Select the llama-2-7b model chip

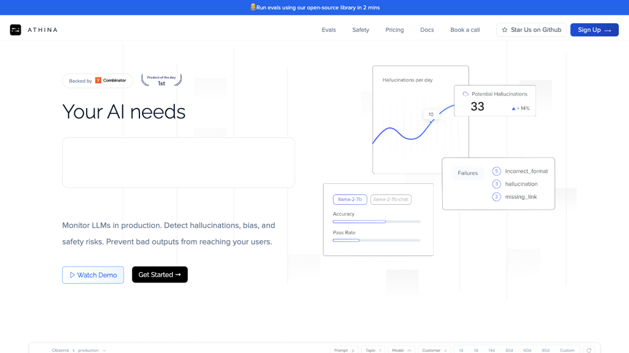point(350,200)
